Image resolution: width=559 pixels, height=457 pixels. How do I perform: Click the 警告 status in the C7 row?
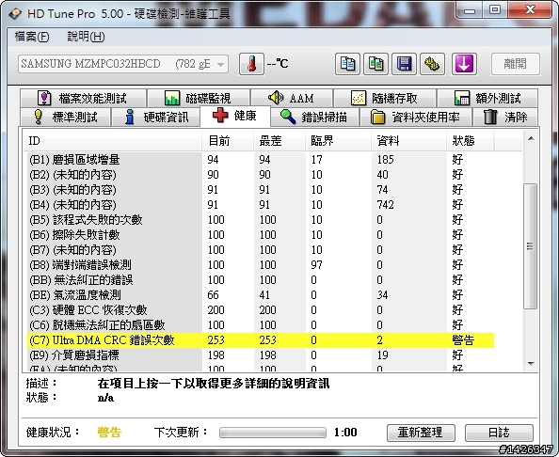pos(463,340)
